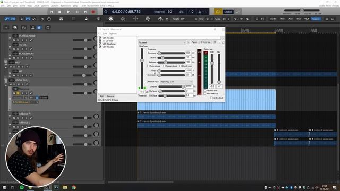Image resolution: width=340 pixels, height=191 pixels.
Task: Enable Auto release checkbox
Action: (149, 66)
